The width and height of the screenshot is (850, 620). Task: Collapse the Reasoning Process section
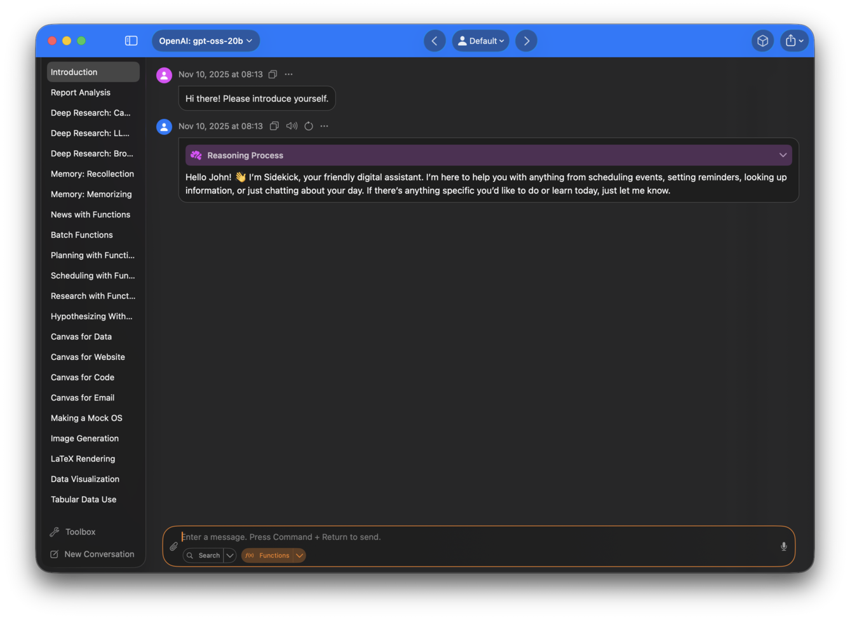point(783,155)
